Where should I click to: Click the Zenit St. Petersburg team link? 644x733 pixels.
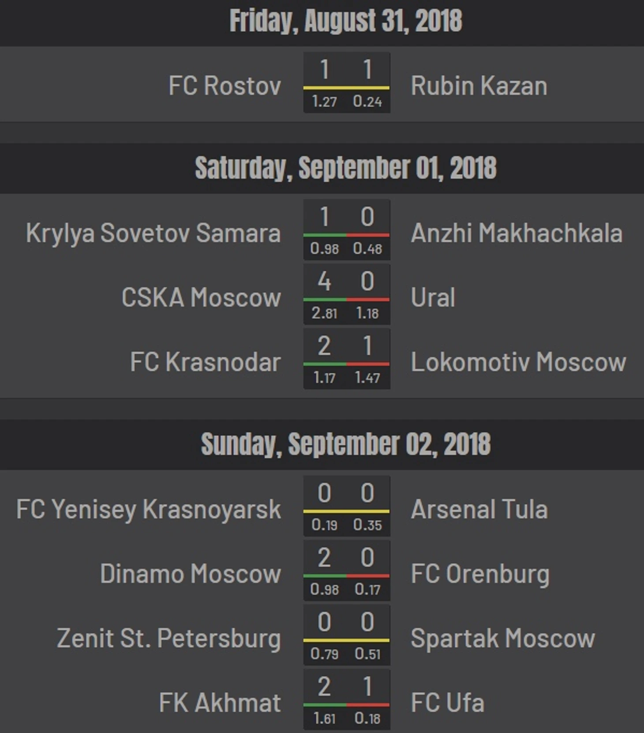[169, 638]
